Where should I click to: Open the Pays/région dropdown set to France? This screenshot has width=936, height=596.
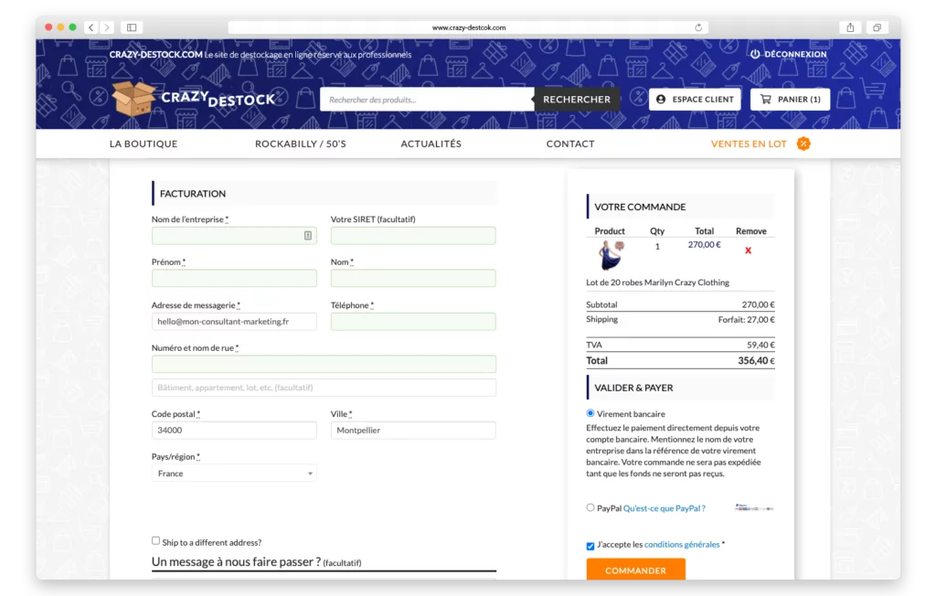click(234, 474)
